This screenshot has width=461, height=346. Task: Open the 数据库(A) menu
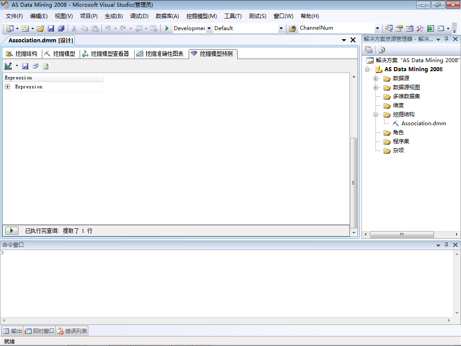(x=167, y=16)
